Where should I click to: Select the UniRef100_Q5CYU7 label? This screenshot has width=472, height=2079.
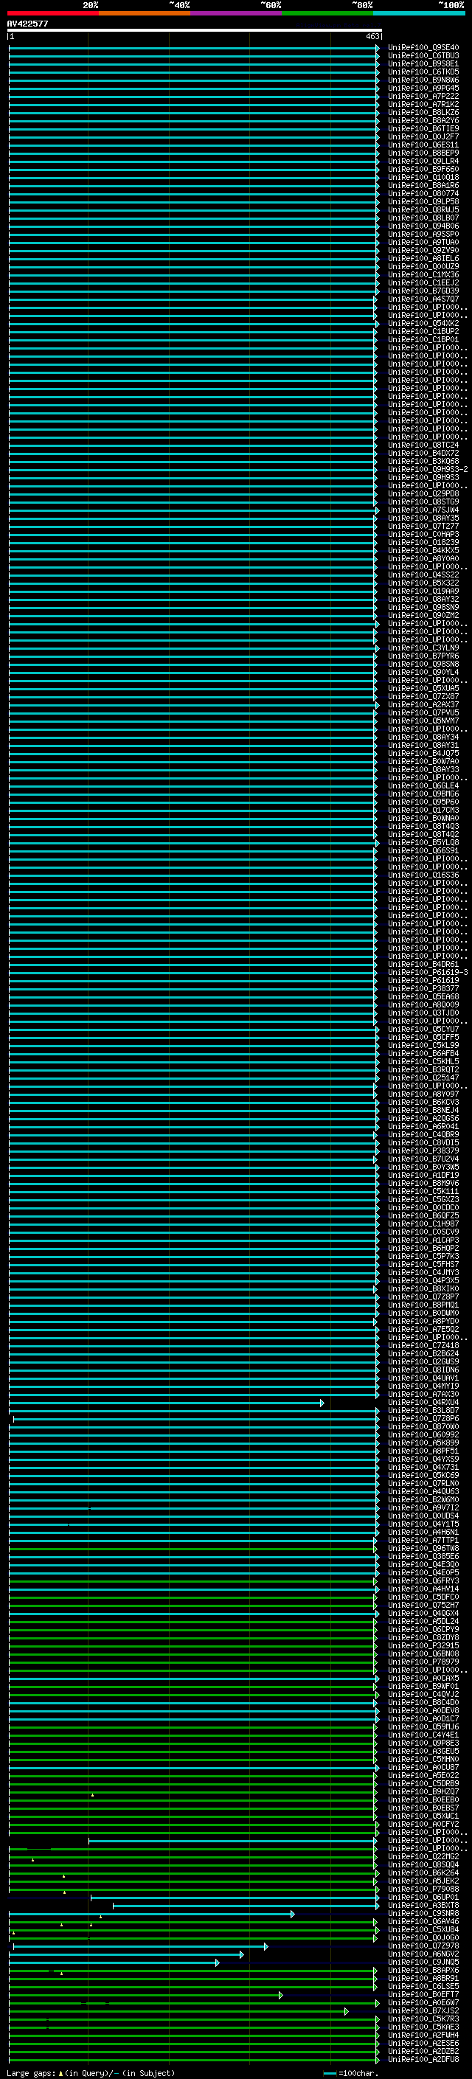pos(423,1030)
